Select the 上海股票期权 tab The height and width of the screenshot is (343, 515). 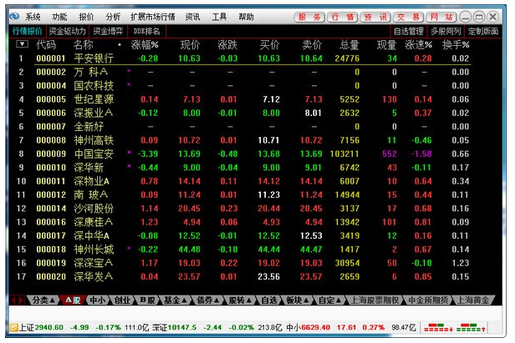375,300
